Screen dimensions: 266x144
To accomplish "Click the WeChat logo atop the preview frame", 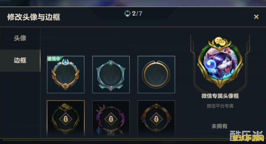I will 220,41.
